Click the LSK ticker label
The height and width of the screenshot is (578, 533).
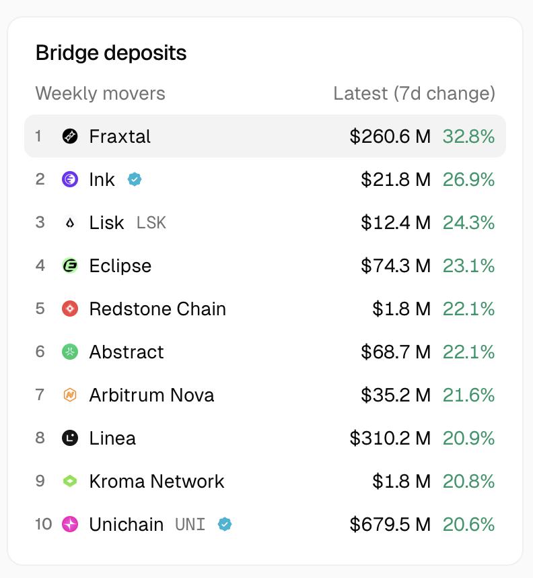pos(151,223)
